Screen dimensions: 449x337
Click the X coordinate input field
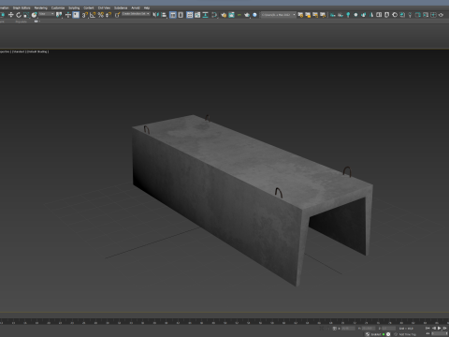click(x=348, y=329)
